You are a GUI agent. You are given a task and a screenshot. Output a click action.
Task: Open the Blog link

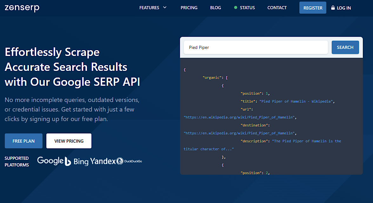click(x=216, y=8)
